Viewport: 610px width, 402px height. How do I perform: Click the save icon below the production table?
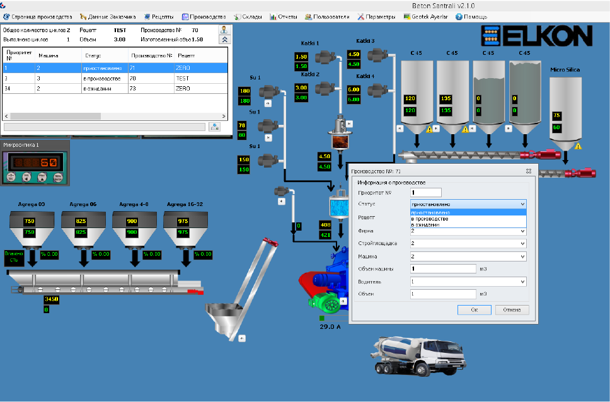(x=214, y=127)
